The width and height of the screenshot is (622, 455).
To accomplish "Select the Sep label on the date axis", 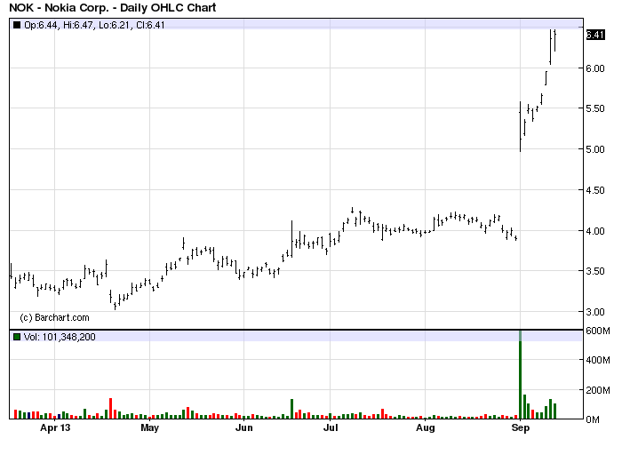I will pos(521,428).
